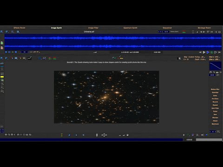
Task: Click the fast-forward double arrow in top toolbar
Action: point(212,32)
